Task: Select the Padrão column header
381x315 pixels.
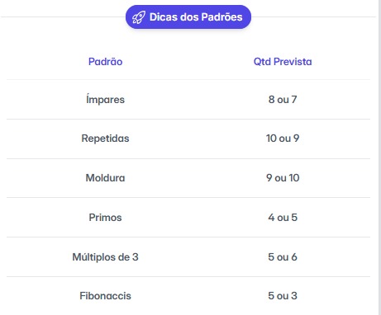Action: (105, 62)
